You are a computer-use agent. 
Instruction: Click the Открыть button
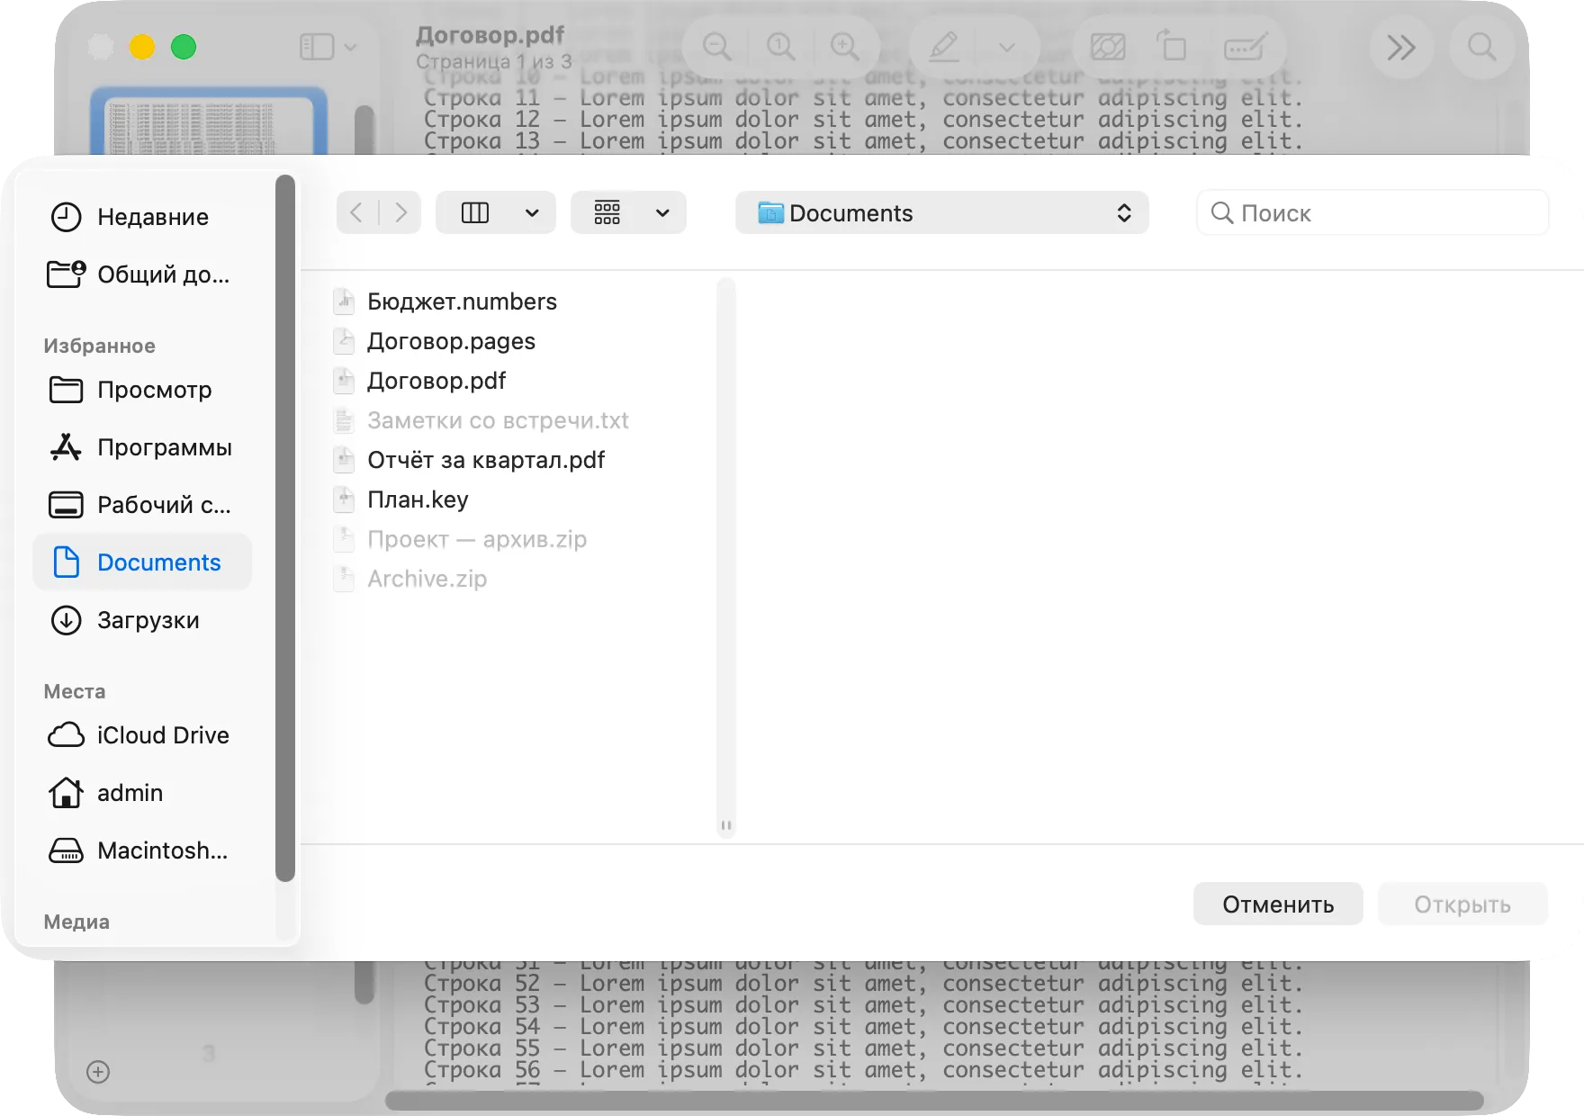(x=1462, y=904)
